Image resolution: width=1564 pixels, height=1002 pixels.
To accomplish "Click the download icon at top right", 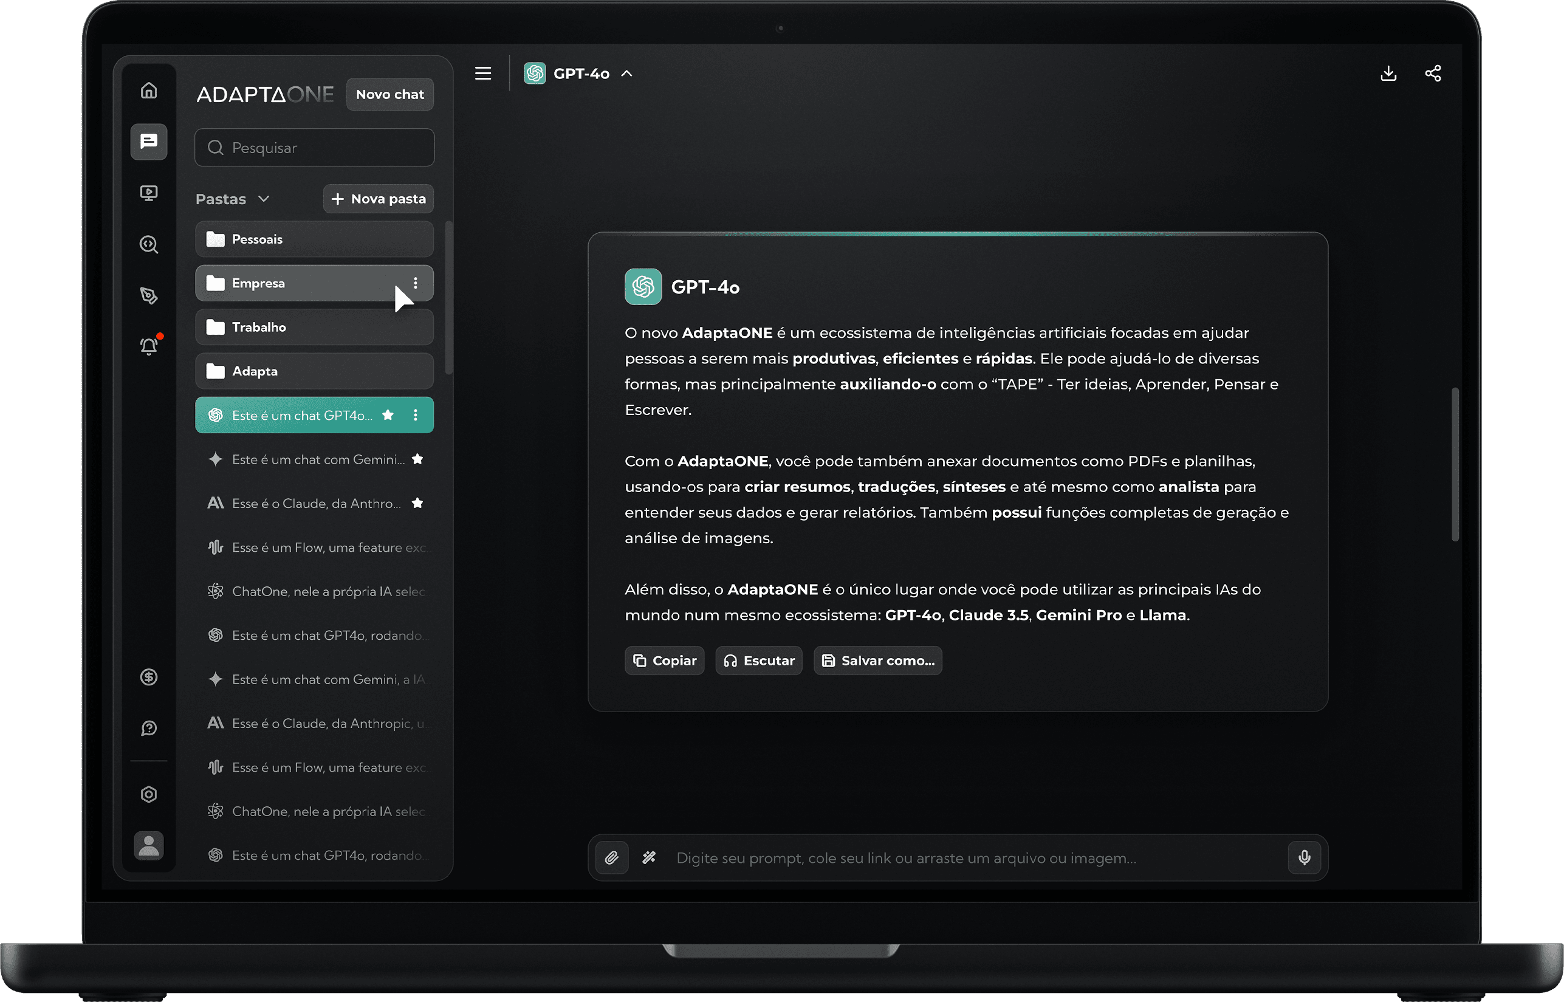I will click(x=1388, y=74).
